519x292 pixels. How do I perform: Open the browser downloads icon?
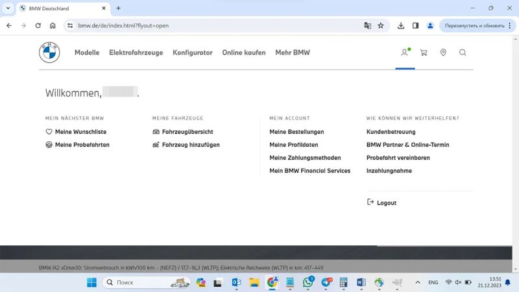[401, 25]
